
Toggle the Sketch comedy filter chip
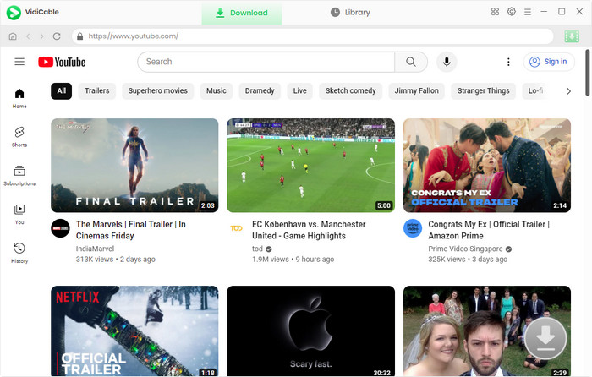coord(350,90)
